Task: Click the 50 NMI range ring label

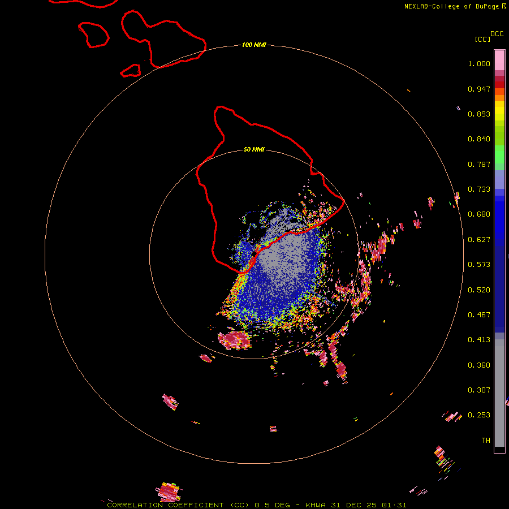Action: (254, 149)
